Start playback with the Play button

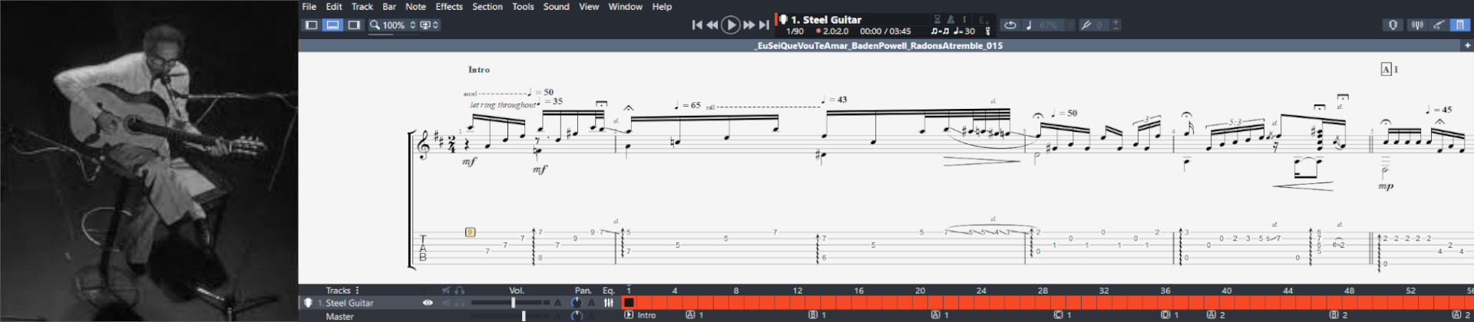pos(731,25)
